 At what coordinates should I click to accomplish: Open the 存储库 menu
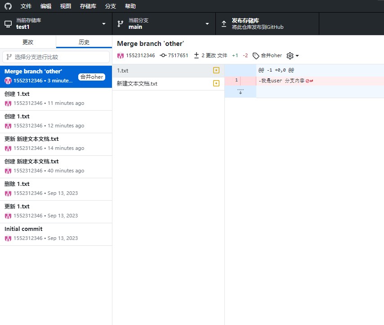tap(88, 6)
